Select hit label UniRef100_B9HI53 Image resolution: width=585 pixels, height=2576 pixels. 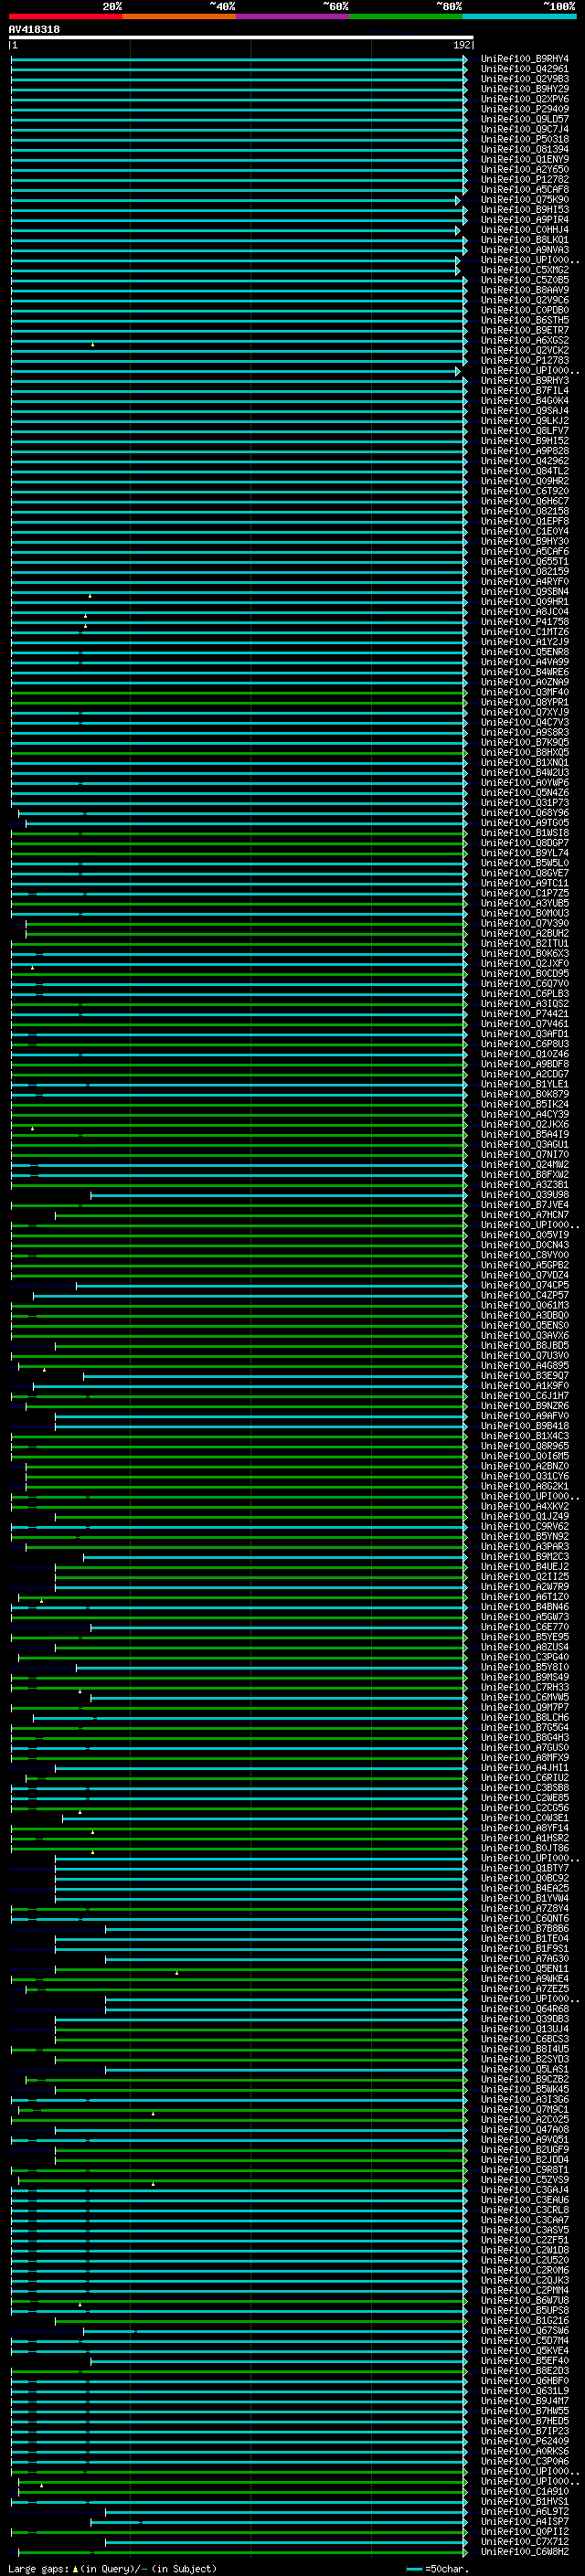pyautogui.click(x=524, y=210)
